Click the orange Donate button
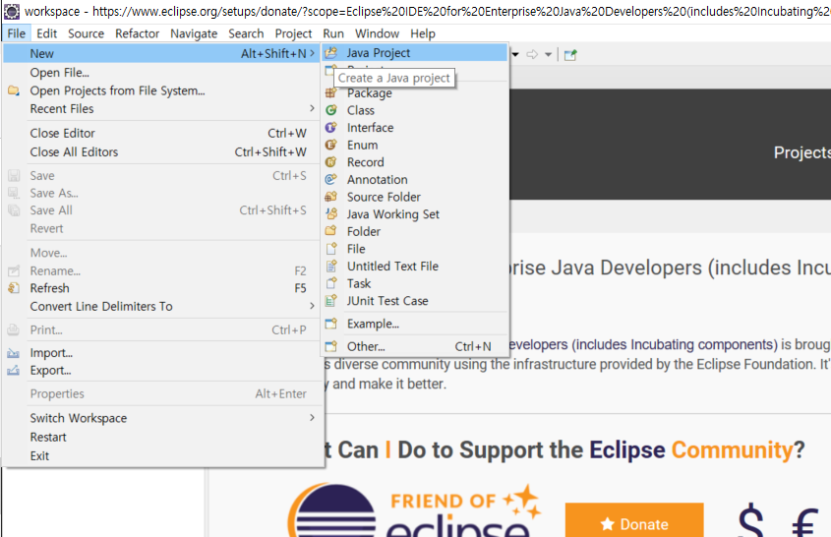 [634, 520]
